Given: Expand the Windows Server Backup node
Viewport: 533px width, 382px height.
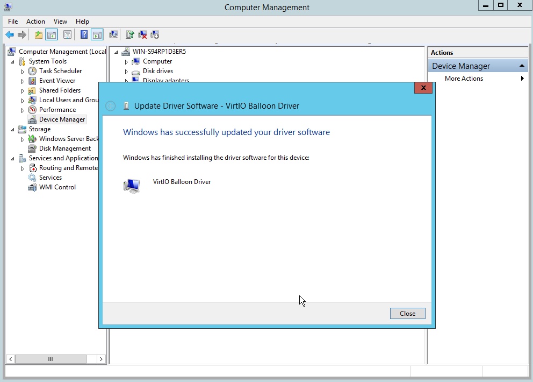Looking at the screenshot, I should pos(23,139).
